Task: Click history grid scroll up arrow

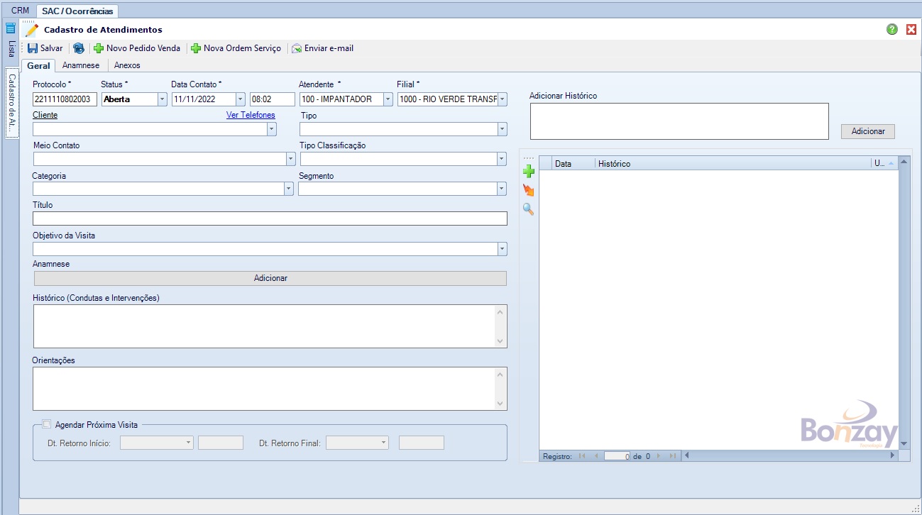Action: (x=904, y=162)
